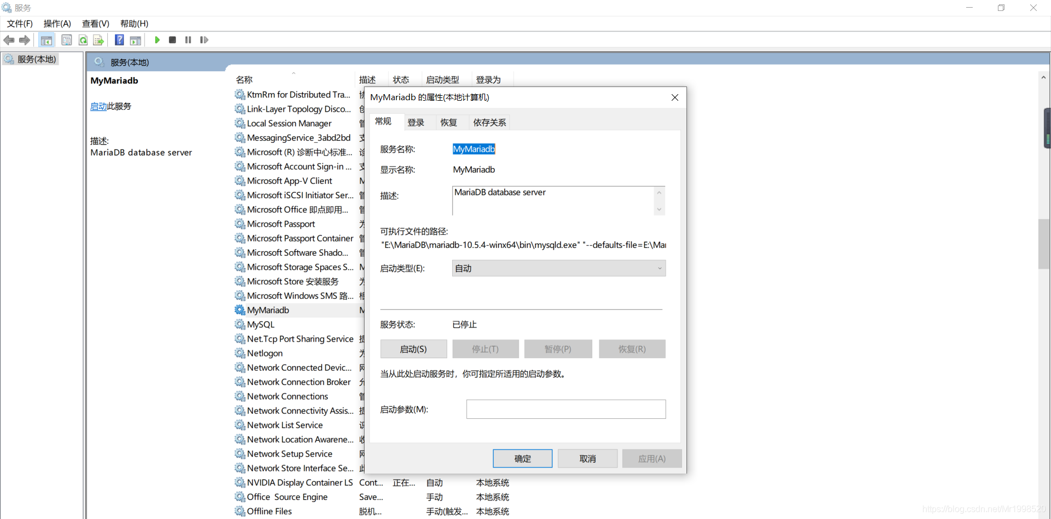Click the Forward arrow toolbar icon

pos(24,40)
